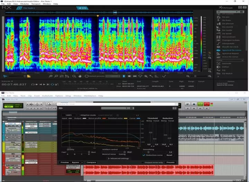Screen dimensions: 249x182
Task: Select the brush selection tool in RX
Action: pos(146,76)
